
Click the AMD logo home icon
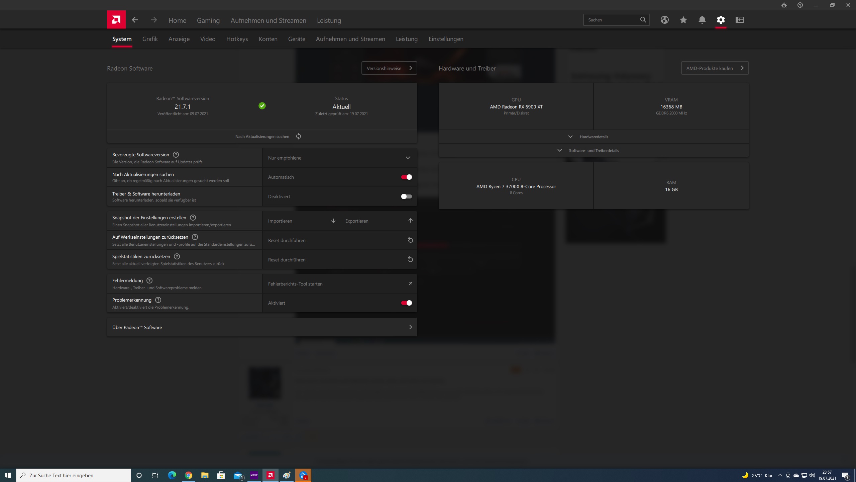click(116, 20)
